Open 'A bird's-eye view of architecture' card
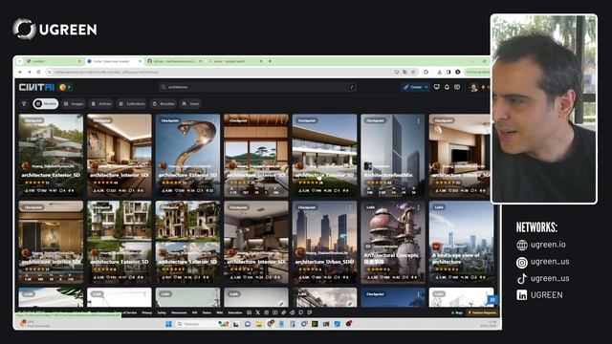 (x=461, y=242)
